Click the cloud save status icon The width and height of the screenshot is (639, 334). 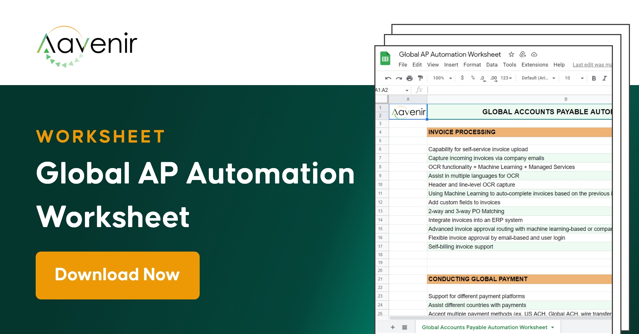tap(534, 55)
